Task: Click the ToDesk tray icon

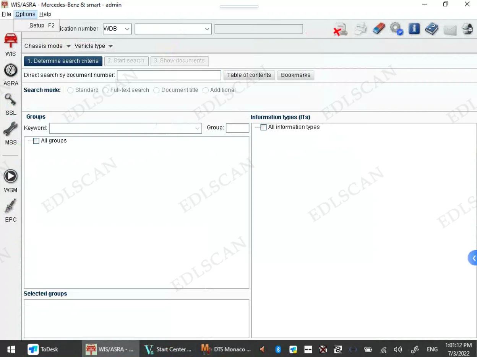Action: pos(293,349)
